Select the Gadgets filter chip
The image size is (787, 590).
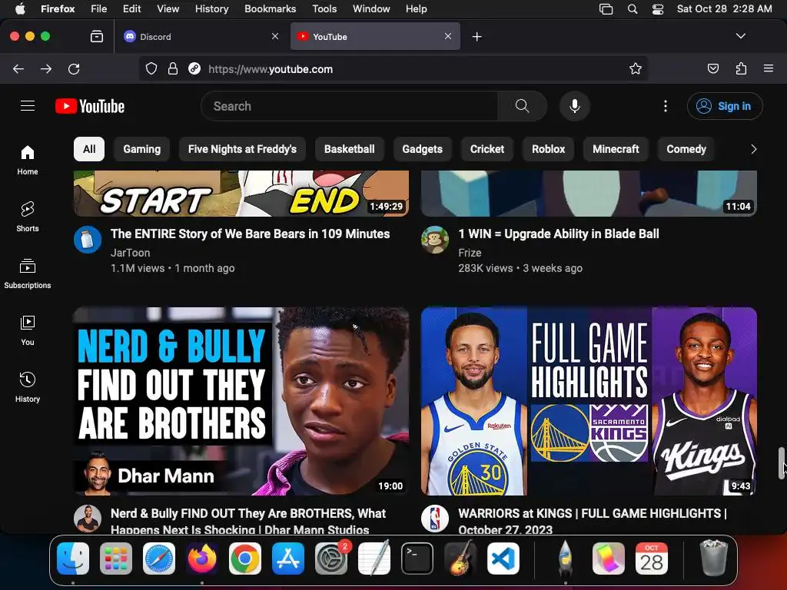(423, 149)
